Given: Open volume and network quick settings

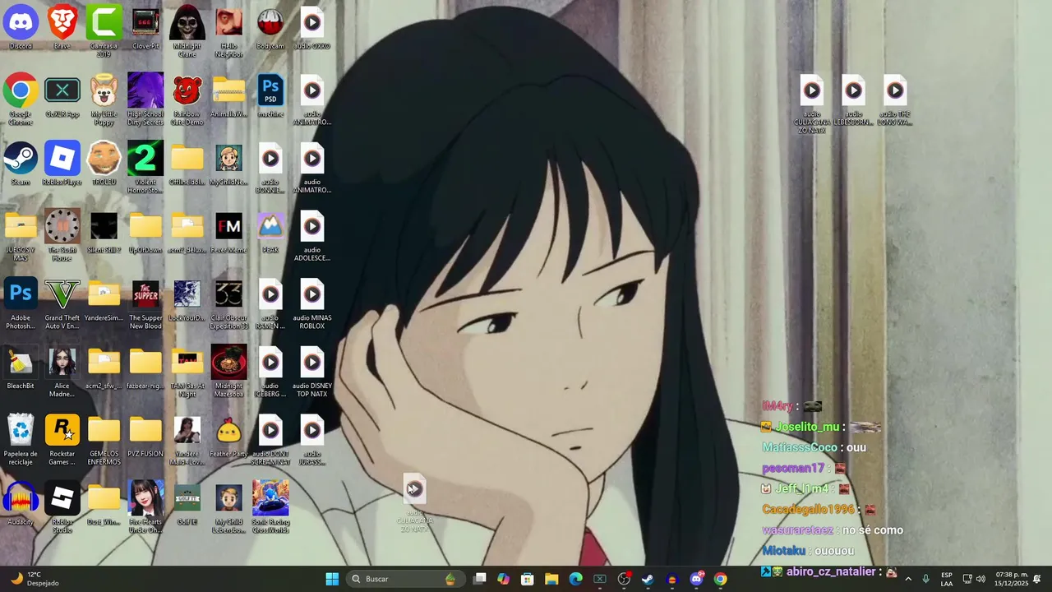Looking at the screenshot, I should coord(974,579).
